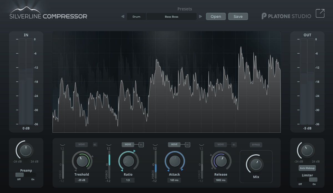The width and height of the screenshot is (333, 193).
Task: Click the curve icon above Ratio force slider
Action: coord(109,145)
